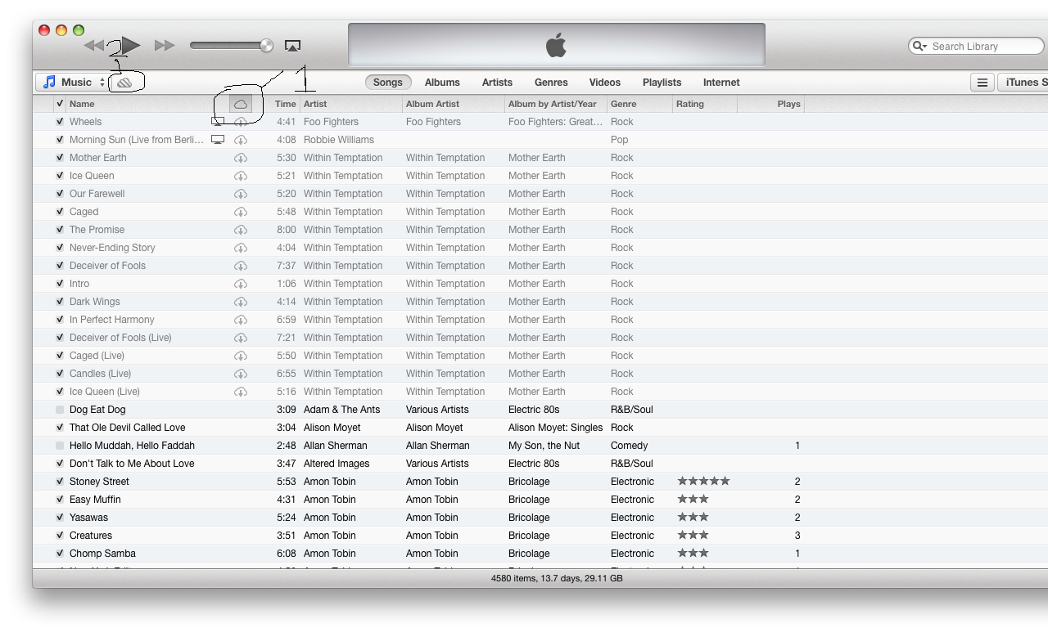1048x628 pixels.
Task: Uncheck the Wheels song checkbox
Action: [60, 122]
